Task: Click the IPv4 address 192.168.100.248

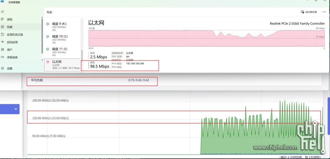Action: point(135,64)
